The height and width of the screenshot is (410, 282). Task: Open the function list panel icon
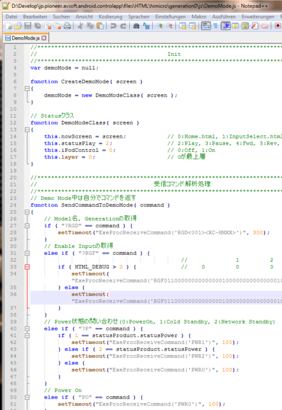click(255, 26)
